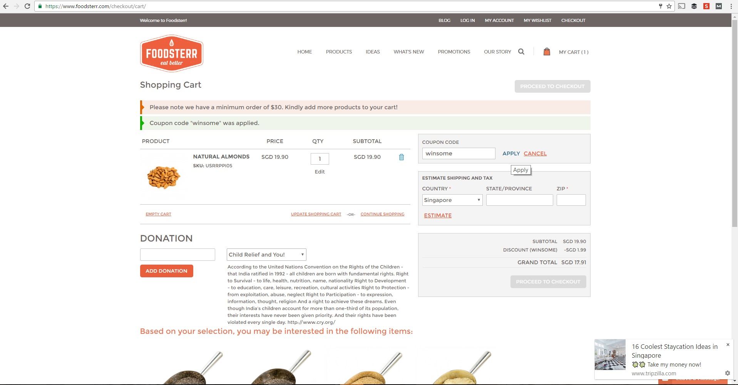Viewport: 738px width, 385px height.
Task: Click the page vertical scrollbar
Action: tap(735, 123)
